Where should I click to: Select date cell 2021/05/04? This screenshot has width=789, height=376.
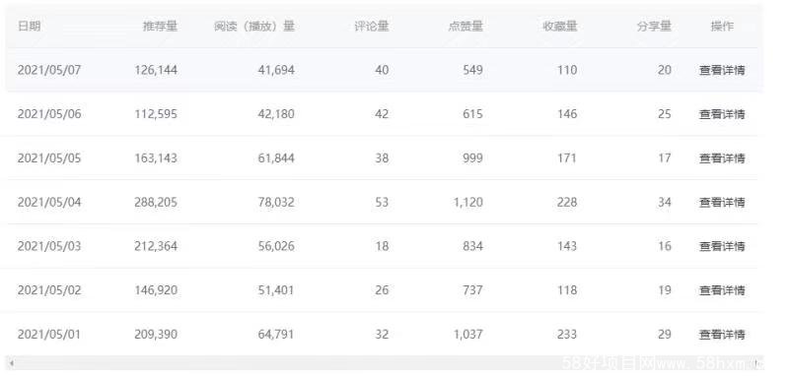tap(48, 203)
